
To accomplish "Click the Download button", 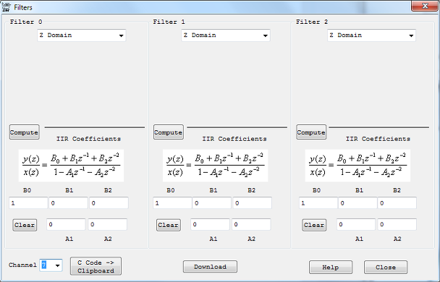I will [x=210, y=267].
